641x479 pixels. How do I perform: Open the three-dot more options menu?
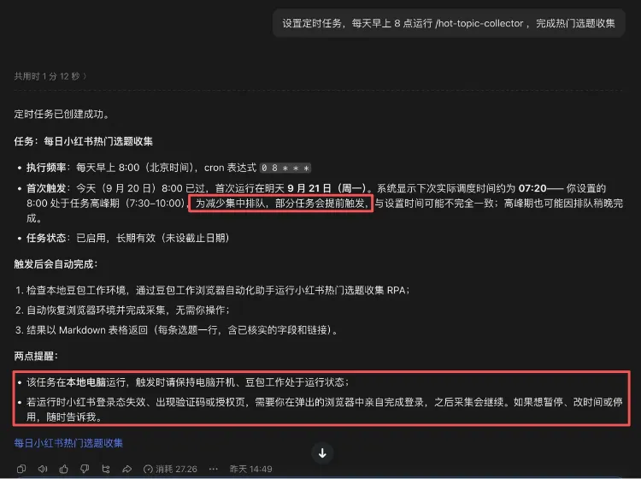point(214,469)
